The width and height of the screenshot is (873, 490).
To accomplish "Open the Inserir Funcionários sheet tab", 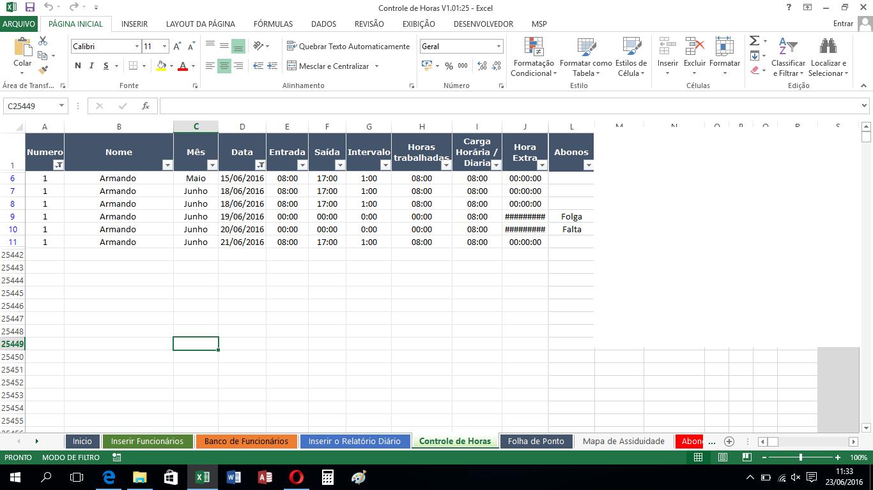I will point(147,441).
